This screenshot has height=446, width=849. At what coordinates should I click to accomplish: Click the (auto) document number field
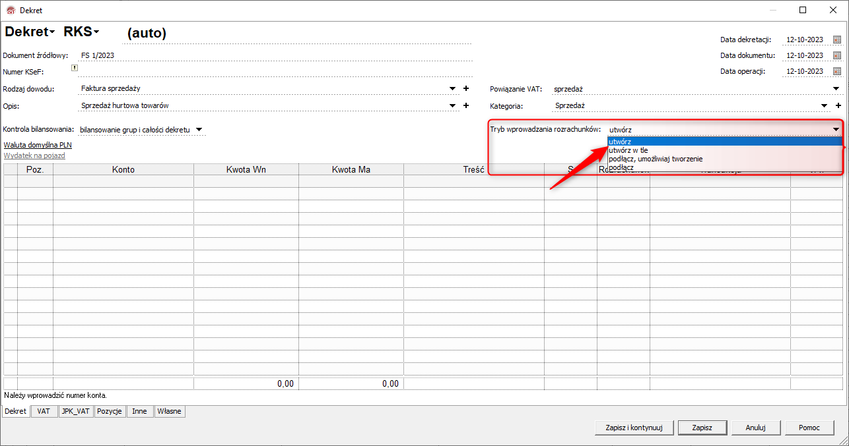[x=297, y=33]
